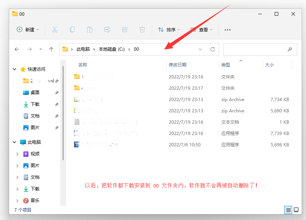Click the search input box
The height and width of the screenshot is (220, 306).
click(x=255, y=49)
